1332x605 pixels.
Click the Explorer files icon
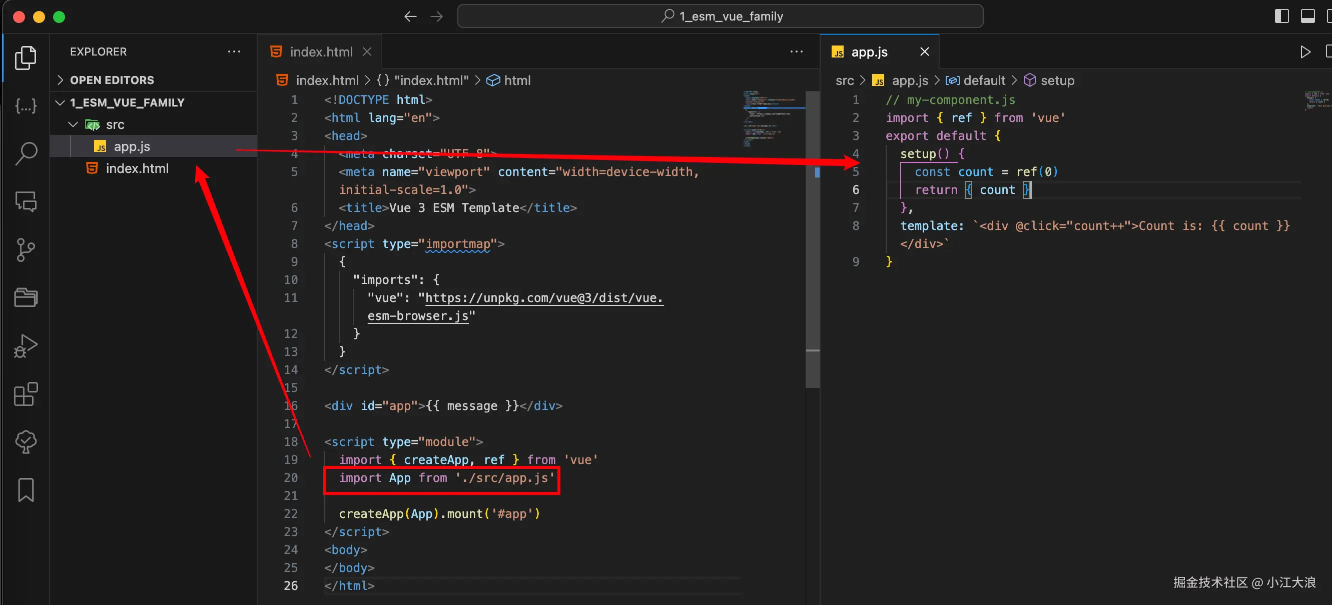(26, 57)
